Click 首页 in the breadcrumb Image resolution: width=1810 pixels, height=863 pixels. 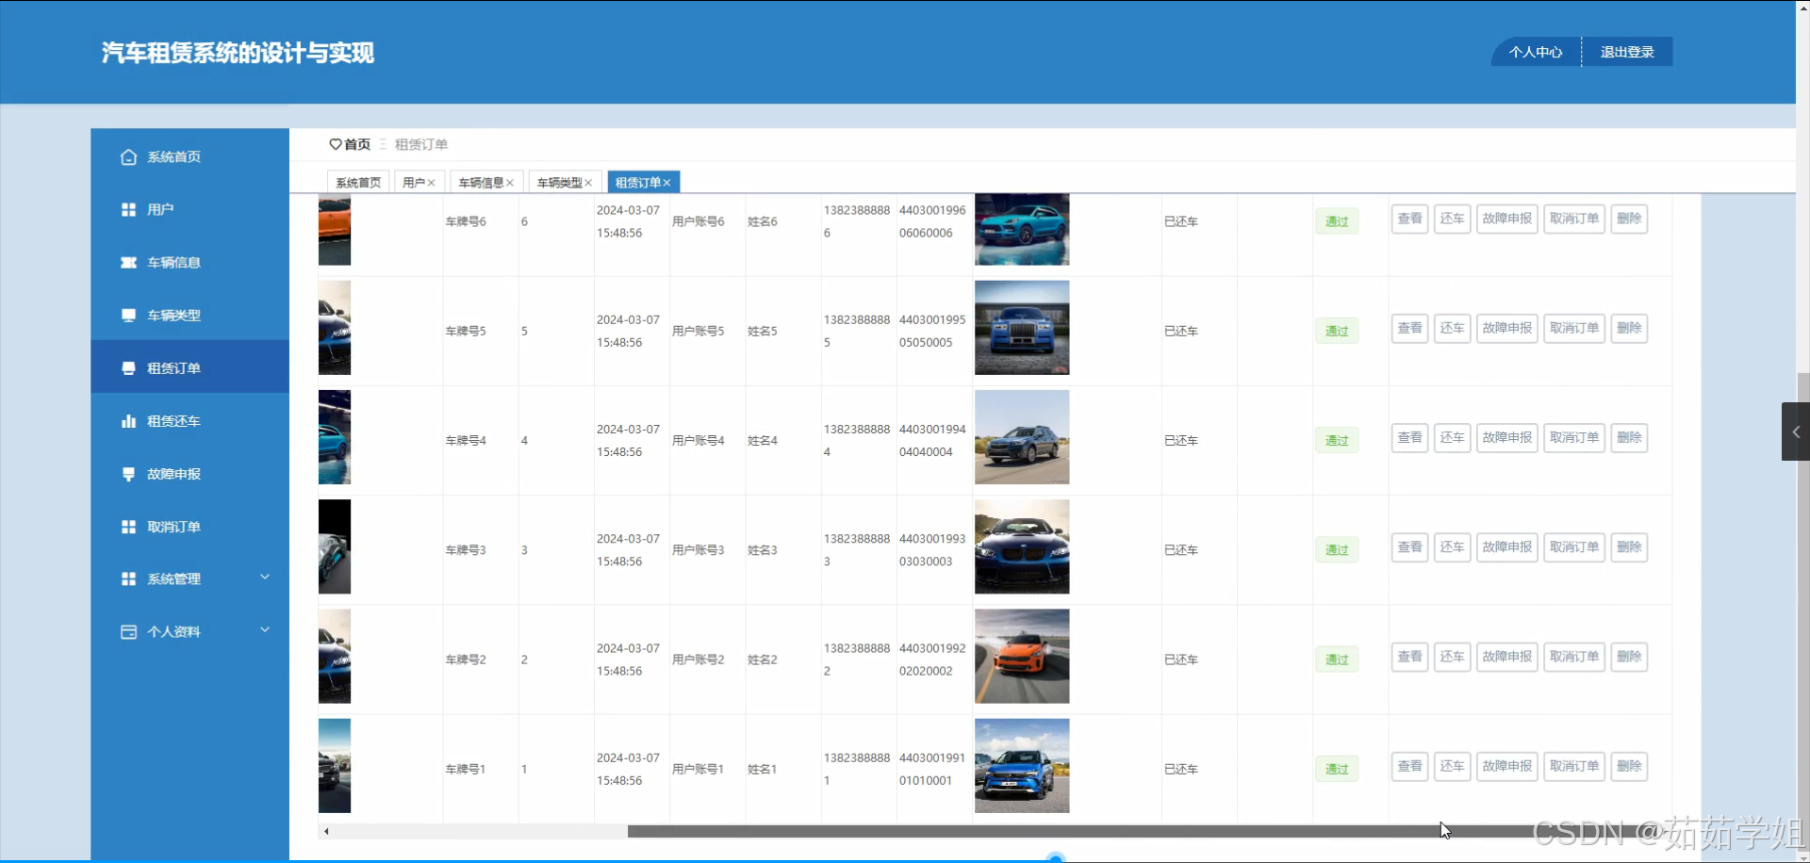tap(357, 144)
